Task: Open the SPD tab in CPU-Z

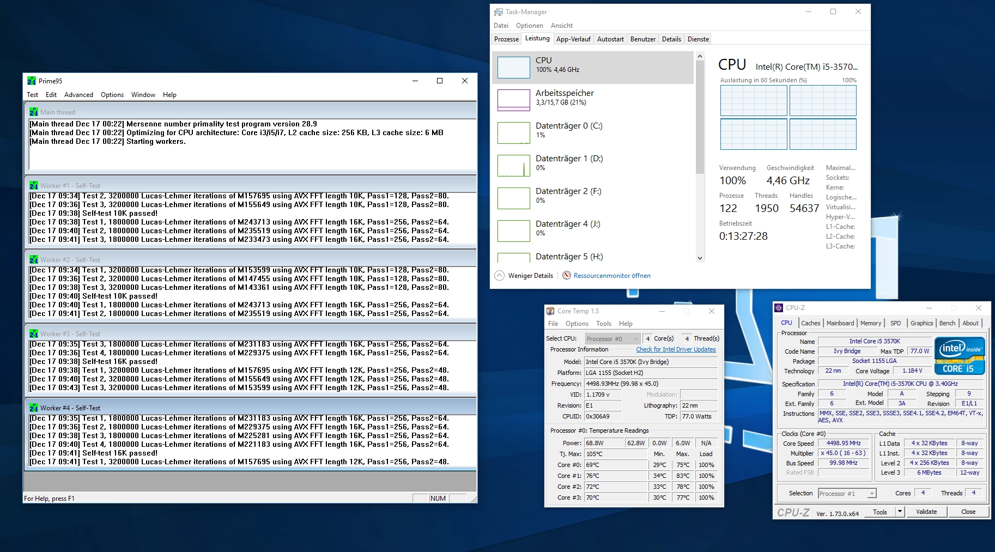Action: [x=896, y=323]
